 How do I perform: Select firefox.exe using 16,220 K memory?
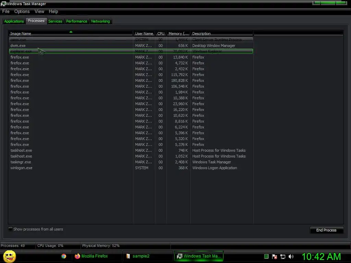(x=131, y=110)
